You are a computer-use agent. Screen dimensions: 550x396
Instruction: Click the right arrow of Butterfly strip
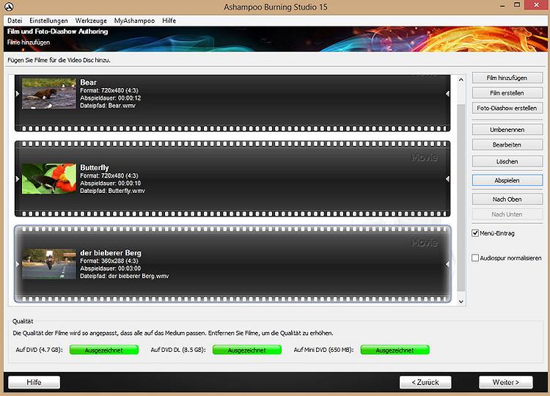tap(447, 179)
